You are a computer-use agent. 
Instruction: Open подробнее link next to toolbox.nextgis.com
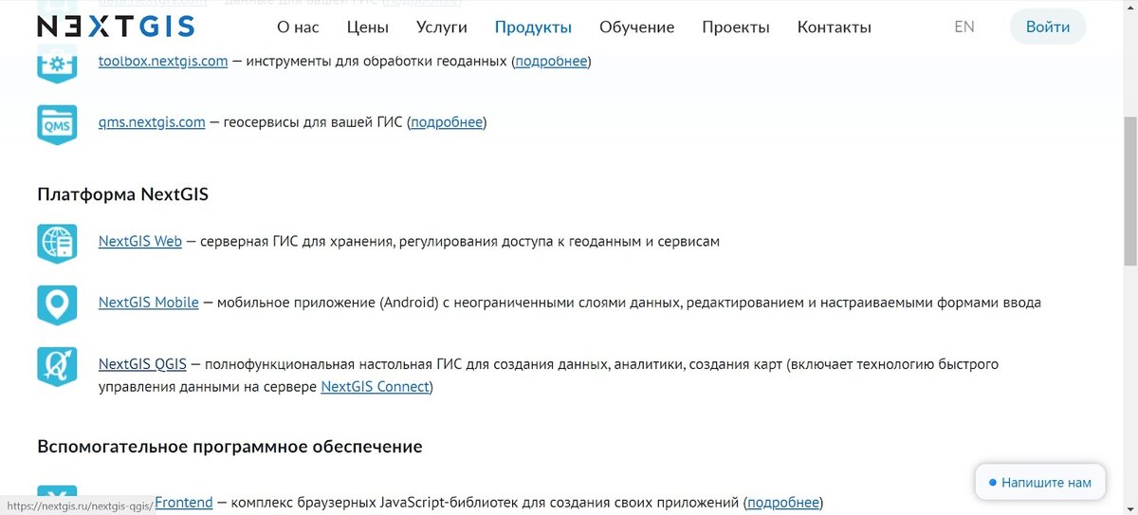pos(551,62)
